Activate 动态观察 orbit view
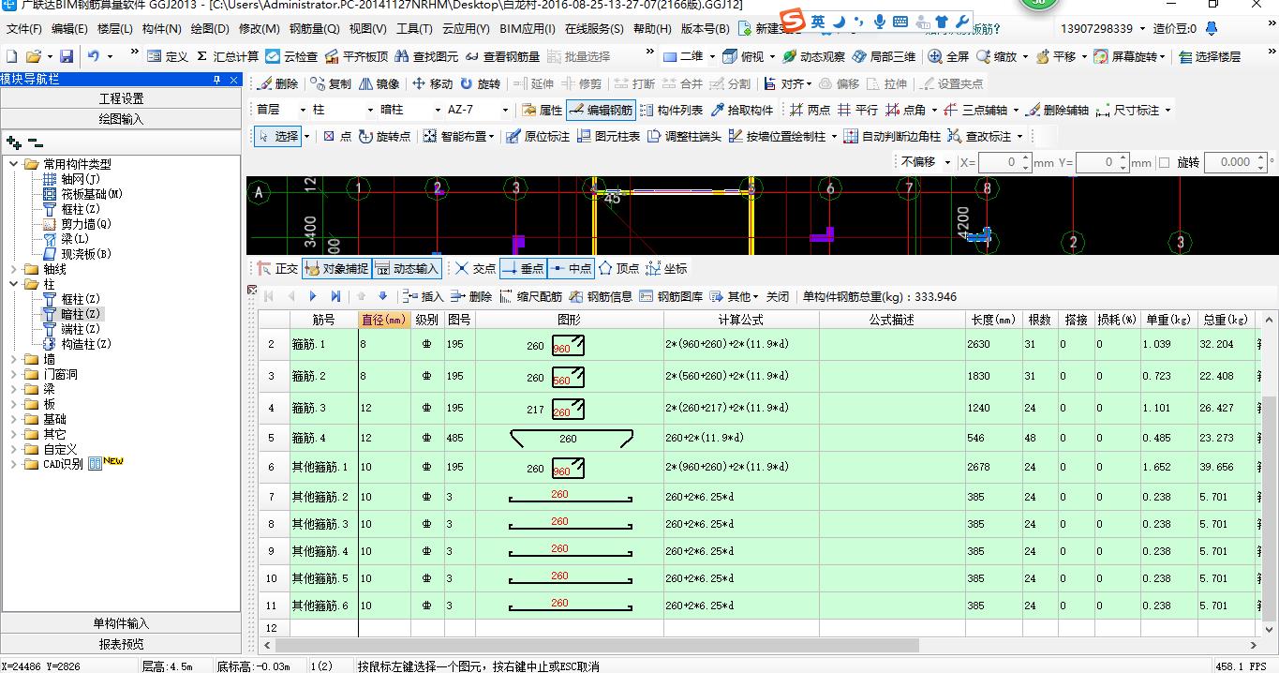The width and height of the screenshot is (1279, 673). tap(813, 56)
